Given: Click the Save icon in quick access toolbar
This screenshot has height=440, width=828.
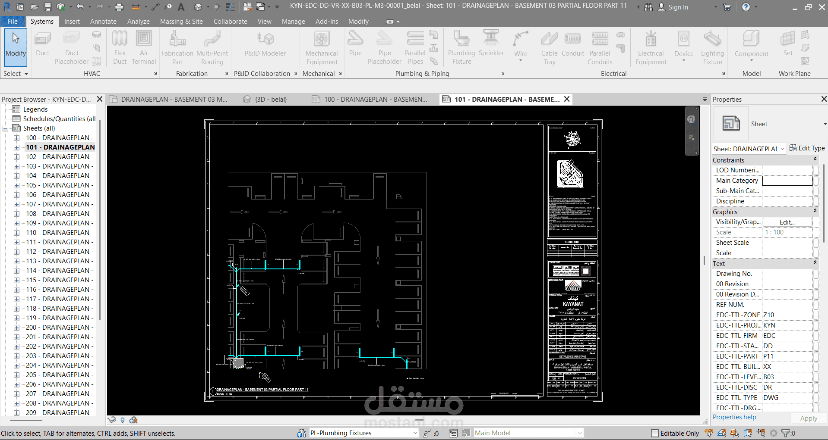Looking at the screenshot, I should 48,7.
